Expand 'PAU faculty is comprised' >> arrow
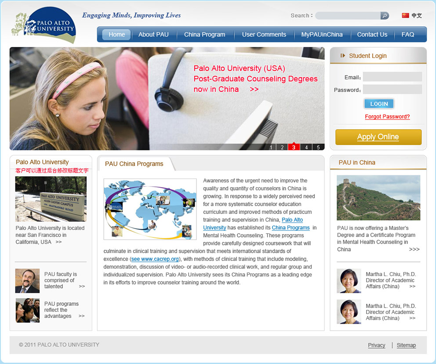Image resolution: width=436 pixels, height=364 pixels. point(82,287)
